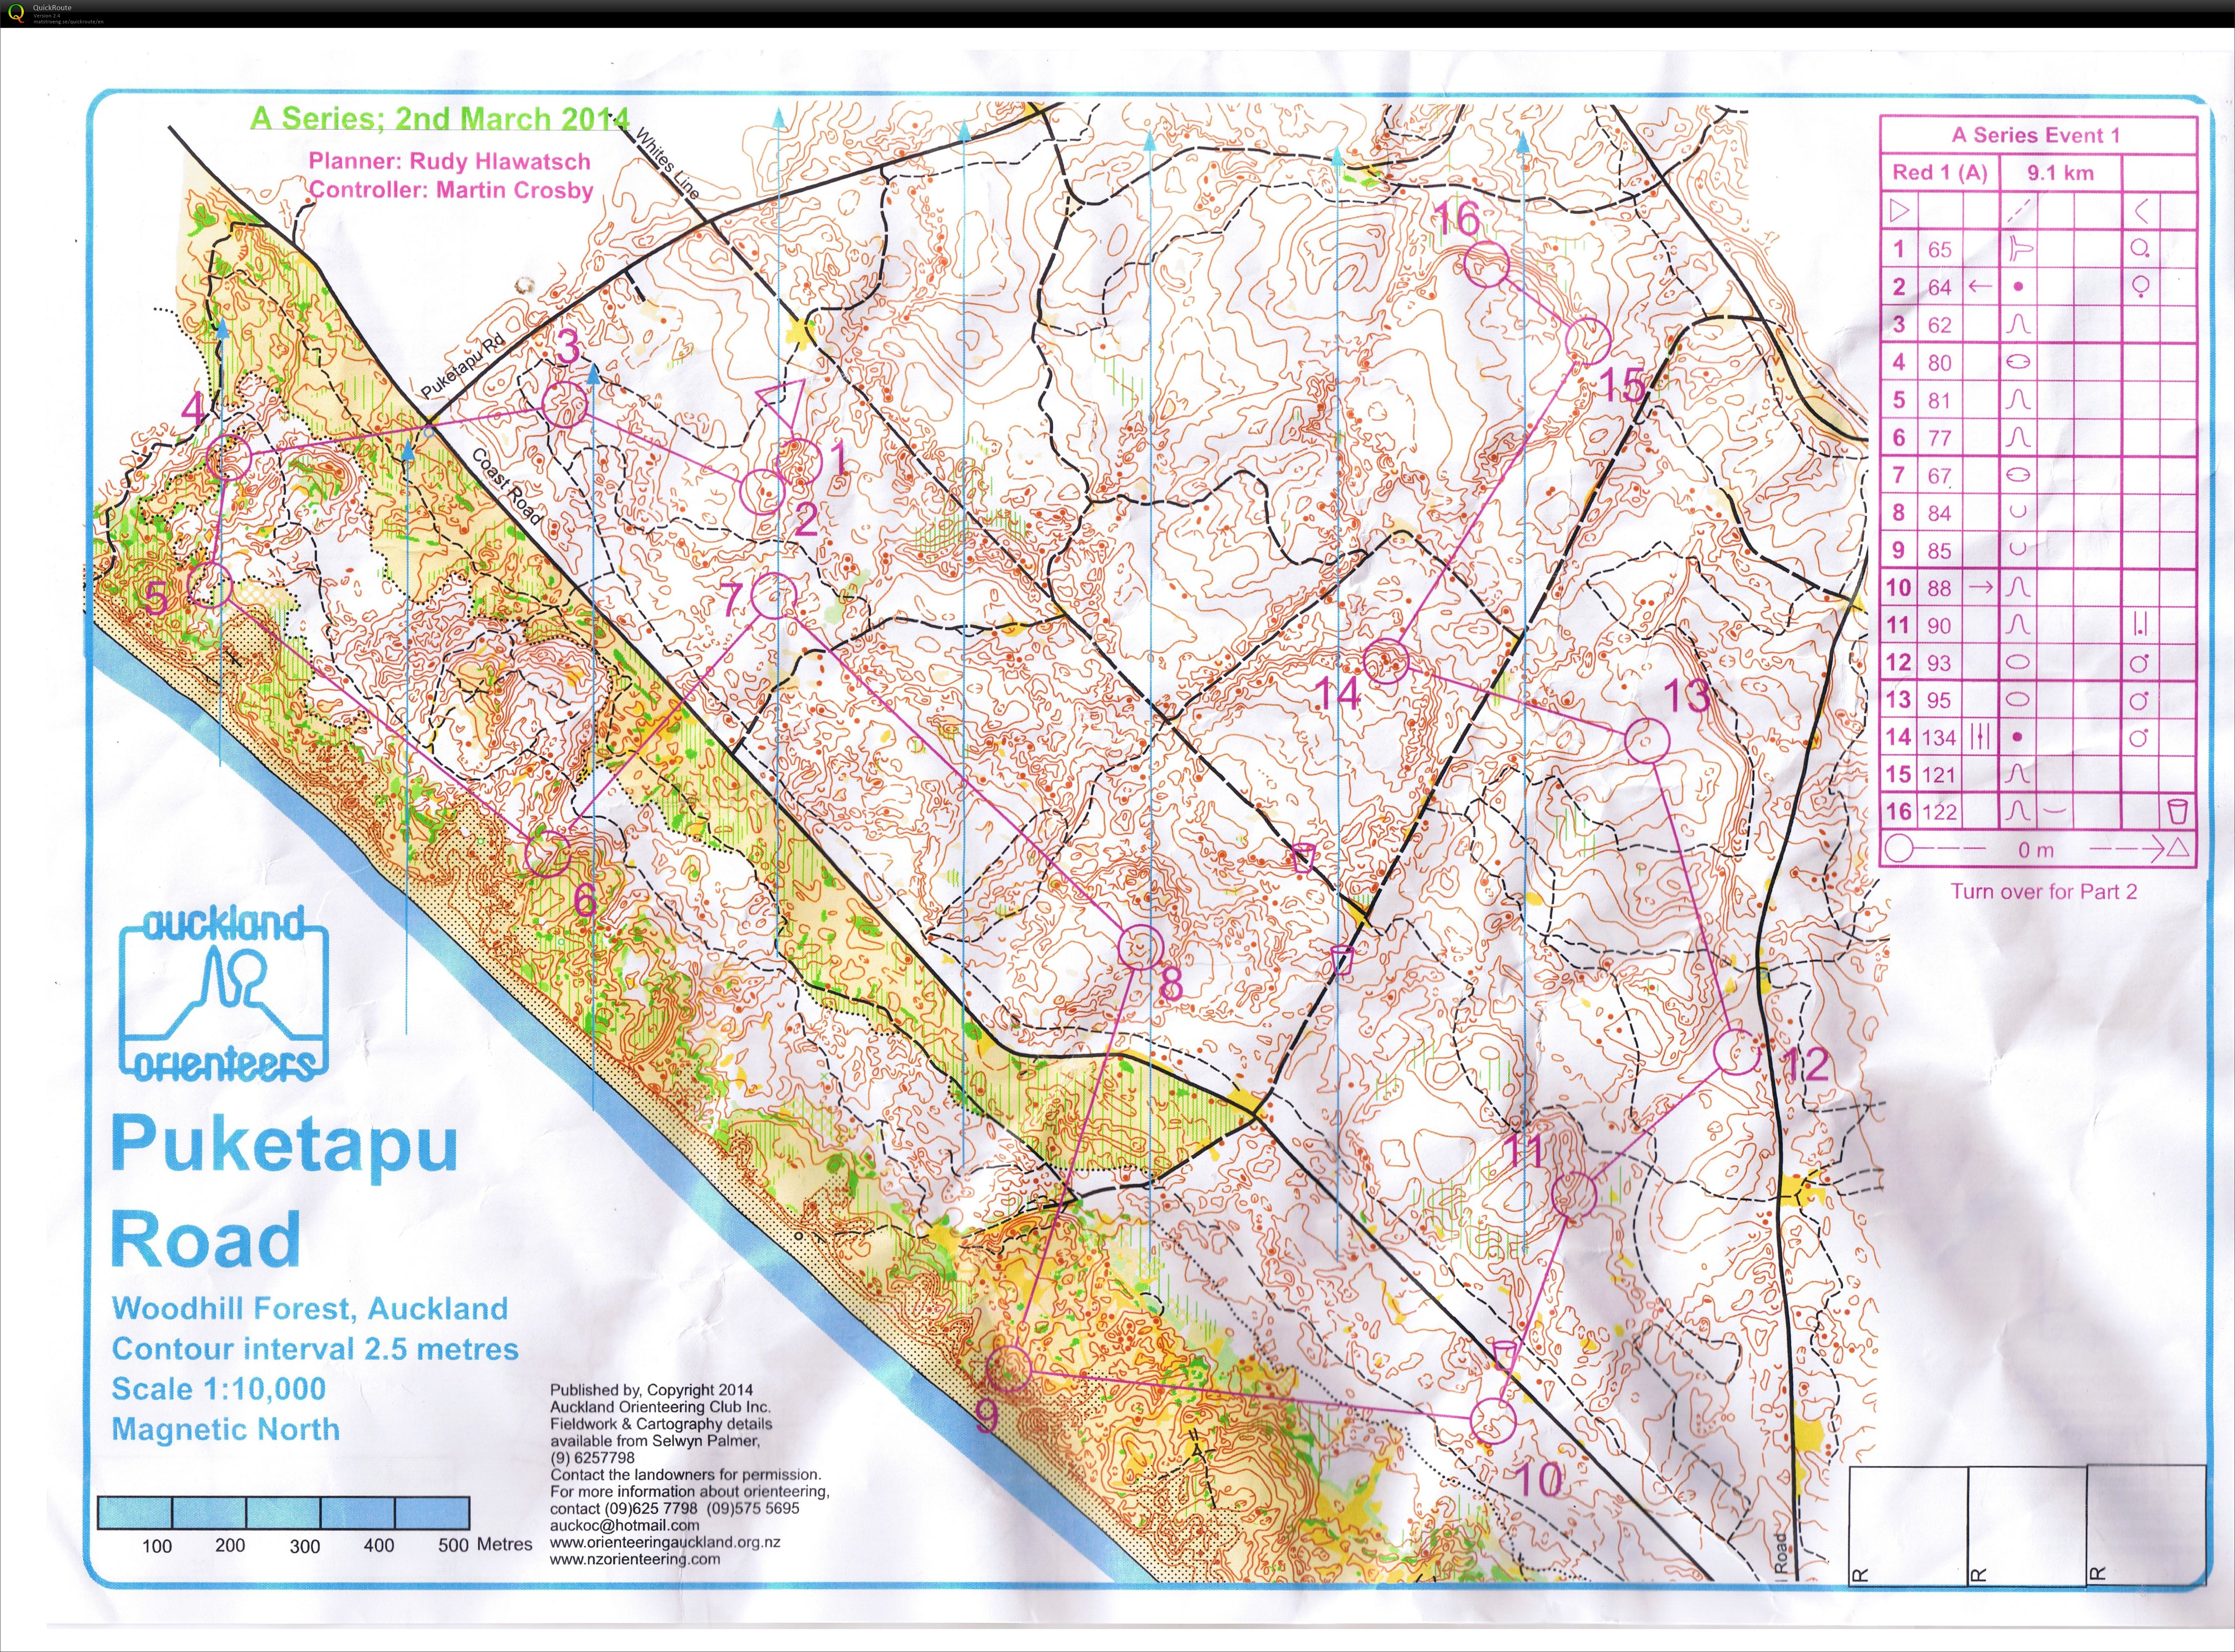Click control code '65' in the description table
This screenshot has height=1652, width=2235.
point(1939,250)
